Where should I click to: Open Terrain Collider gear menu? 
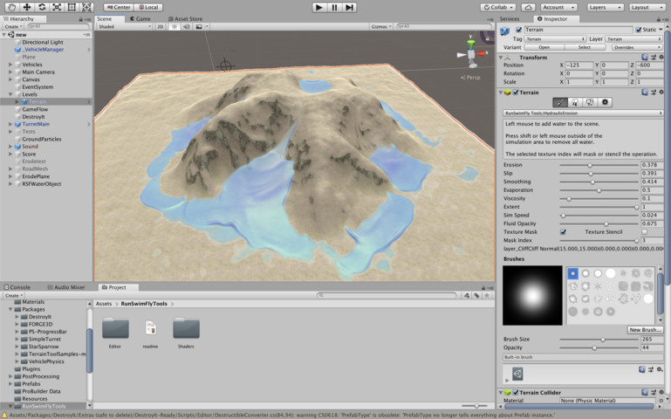point(661,392)
